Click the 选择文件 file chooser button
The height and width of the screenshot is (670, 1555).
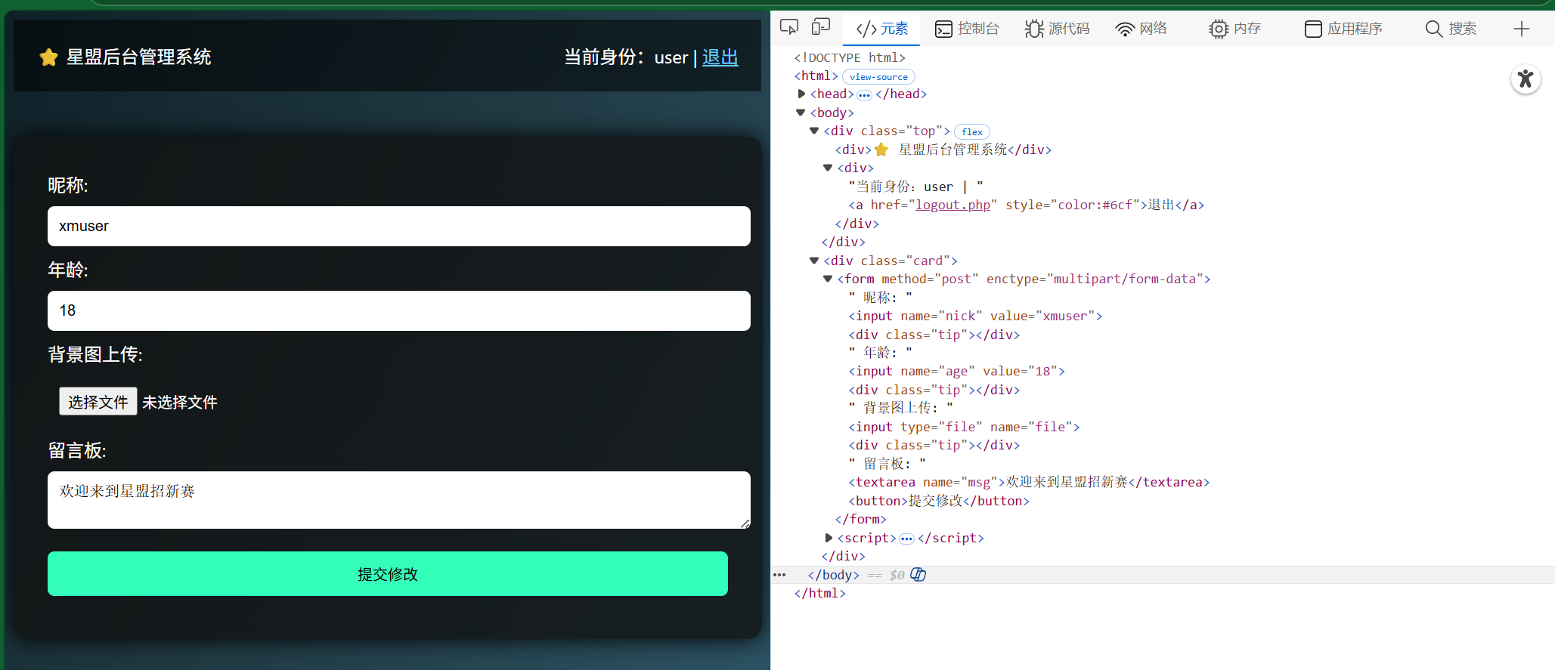tap(98, 402)
